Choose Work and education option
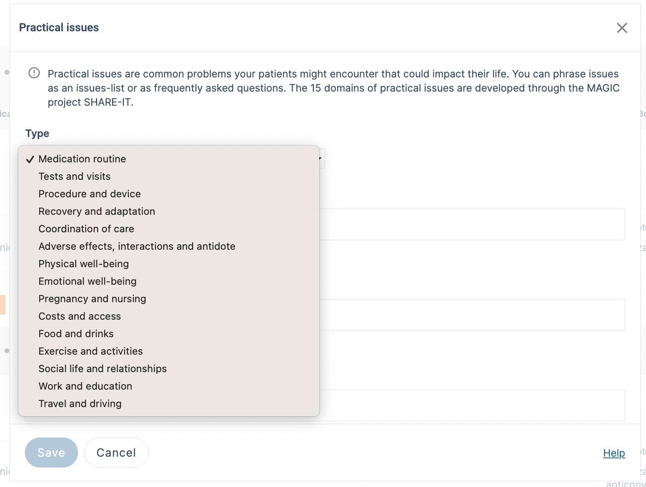This screenshot has height=487, width=646. [x=169, y=386]
